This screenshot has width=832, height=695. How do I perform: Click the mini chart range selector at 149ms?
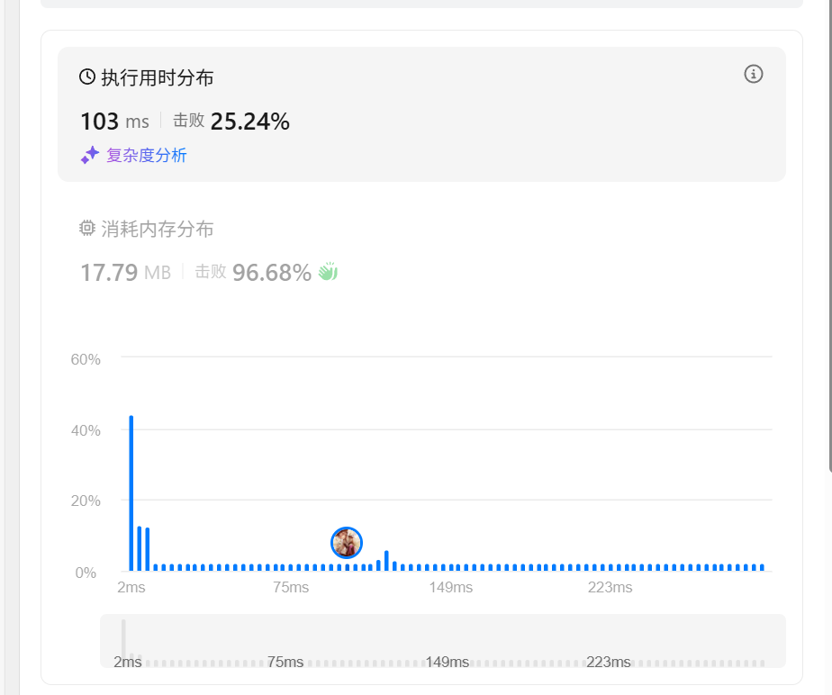(x=448, y=662)
